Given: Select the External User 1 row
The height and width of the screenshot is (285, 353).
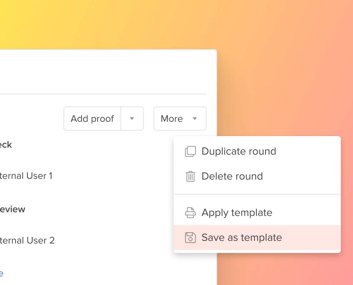Looking at the screenshot, I should click(26, 176).
